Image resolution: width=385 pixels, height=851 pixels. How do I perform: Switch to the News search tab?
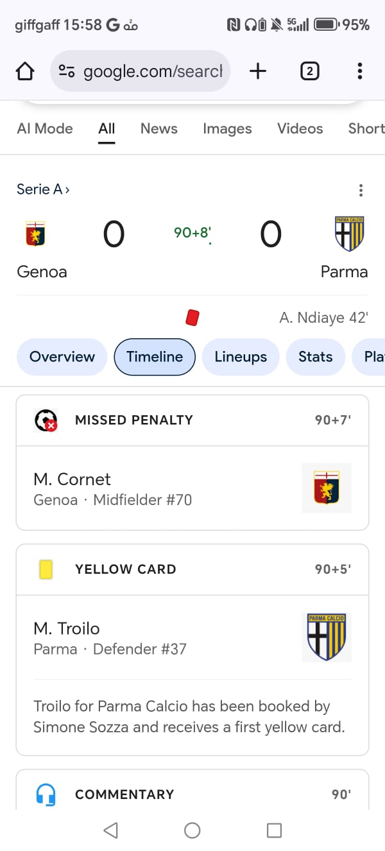(x=158, y=128)
